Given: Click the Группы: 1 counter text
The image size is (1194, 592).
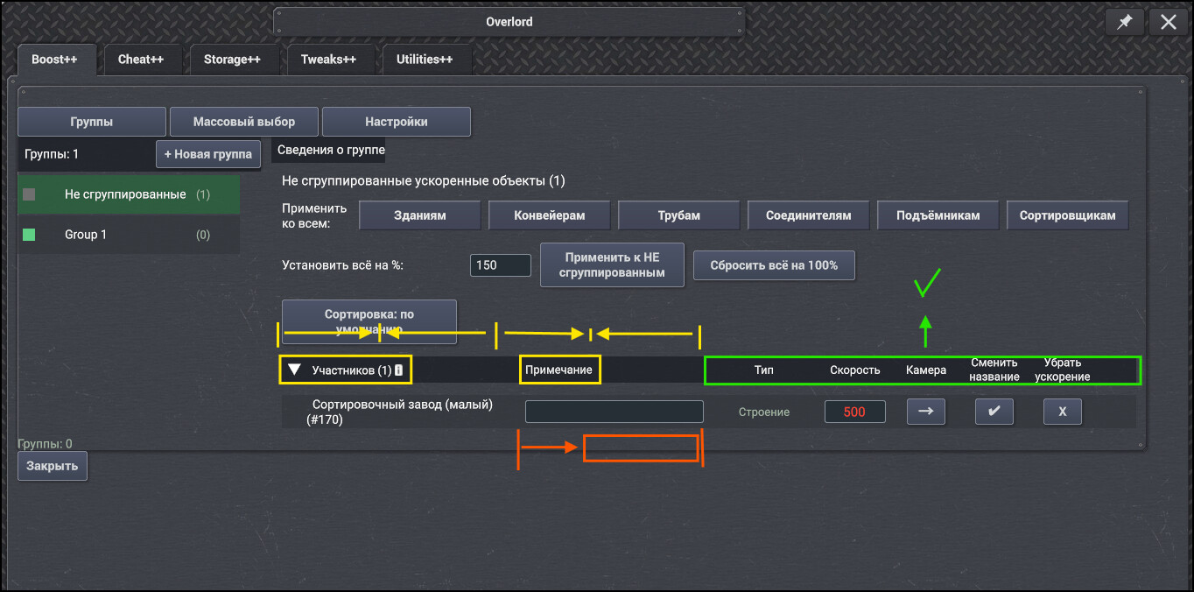Looking at the screenshot, I should [52, 154].
